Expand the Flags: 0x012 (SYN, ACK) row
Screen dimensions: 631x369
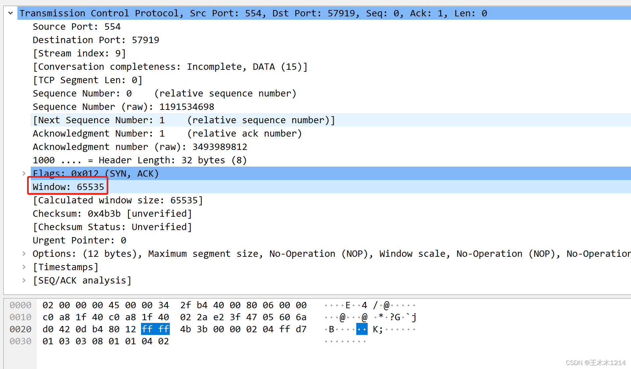(24, 173)
